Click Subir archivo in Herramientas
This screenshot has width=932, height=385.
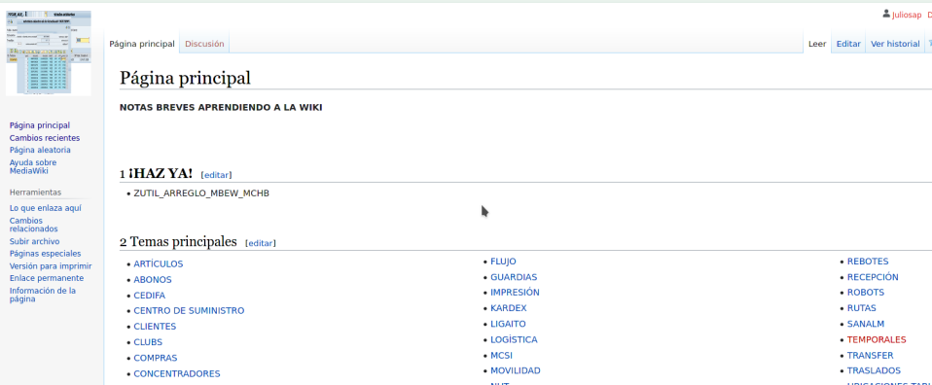click(34, 241)
